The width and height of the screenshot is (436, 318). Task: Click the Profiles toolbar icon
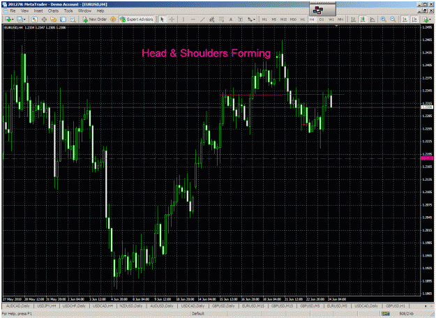click(x=20, y=20)
